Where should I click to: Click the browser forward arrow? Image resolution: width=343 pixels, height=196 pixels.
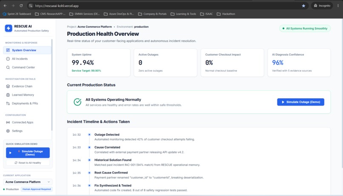13,6
